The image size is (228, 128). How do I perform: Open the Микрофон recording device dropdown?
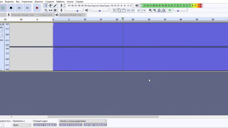tap(24, 15)
